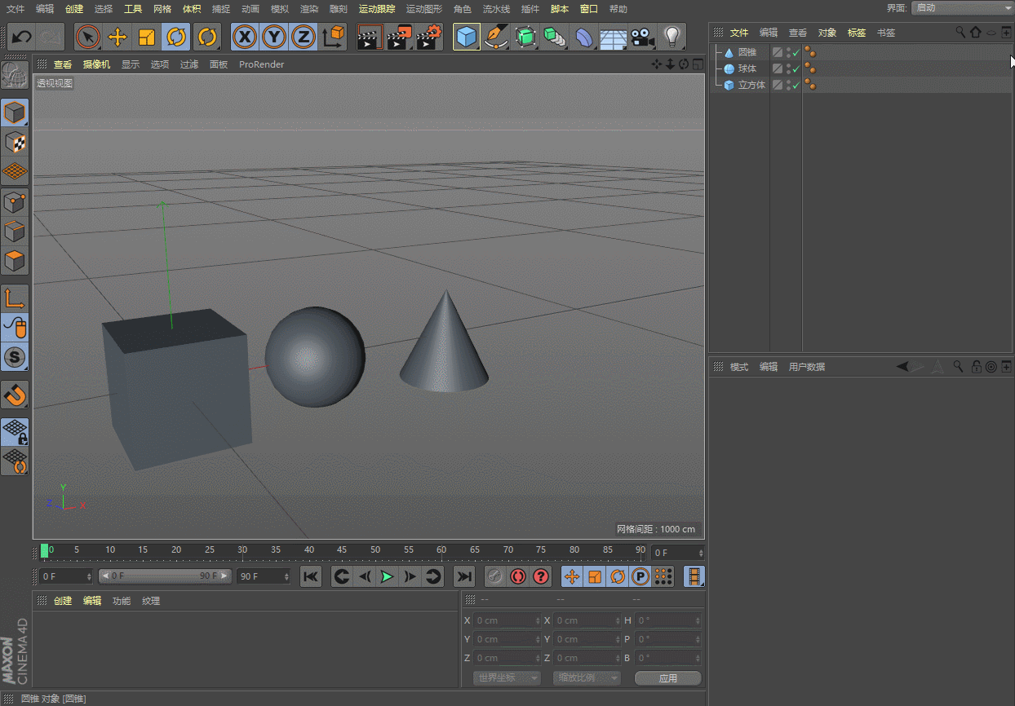This screenshot has width=1015, height=706.
Task: Click the Light bulb icon
Action: click(x=672, y=37)
